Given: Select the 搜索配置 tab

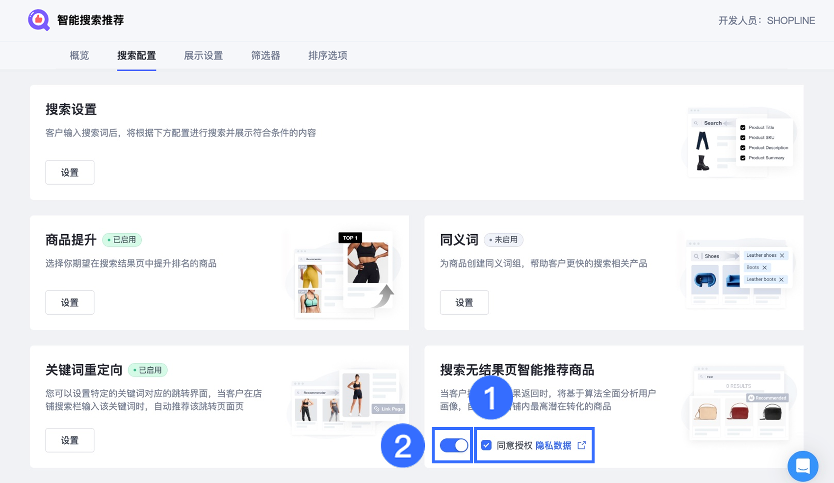Looking at the screenshot, I should [136, 55].
